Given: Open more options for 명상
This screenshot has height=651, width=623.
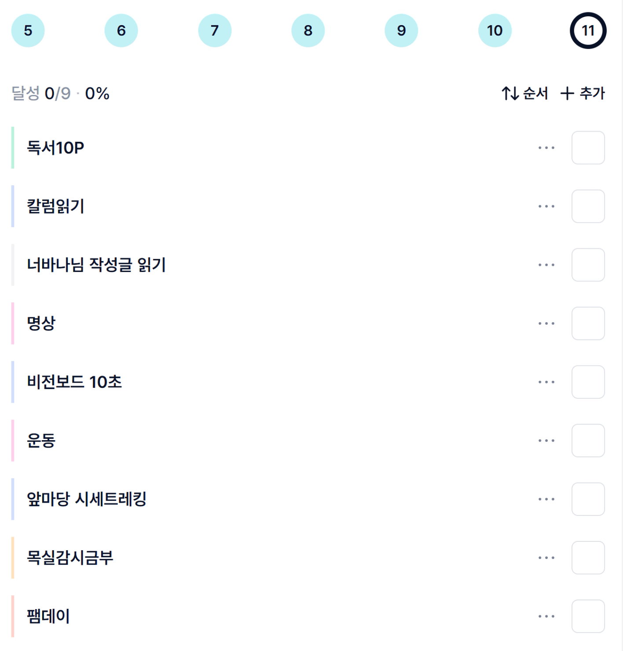Looking at the screenshot, I should [546, 324].
